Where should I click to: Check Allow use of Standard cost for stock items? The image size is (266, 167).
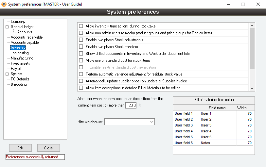81,60
